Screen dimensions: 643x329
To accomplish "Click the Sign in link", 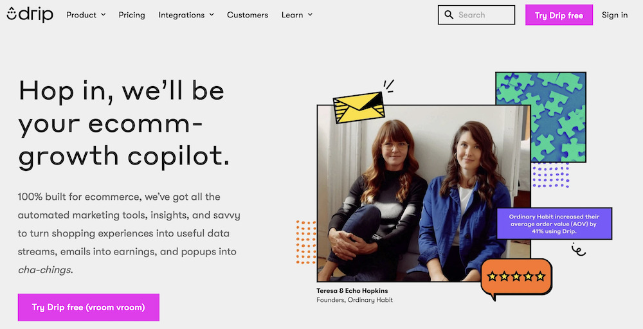I will [x=615, y=15].
